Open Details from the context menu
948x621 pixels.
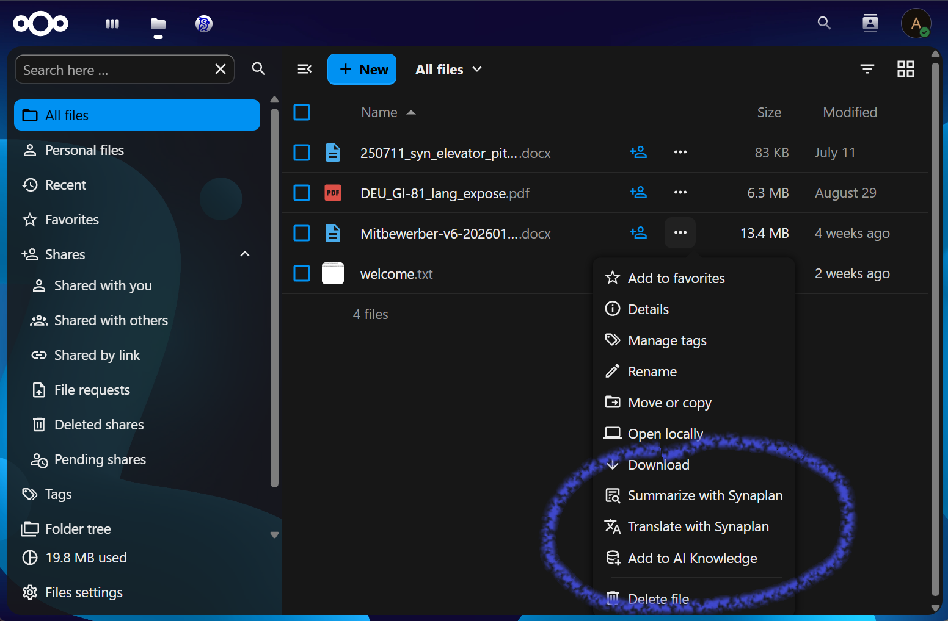tap(694, 309)
